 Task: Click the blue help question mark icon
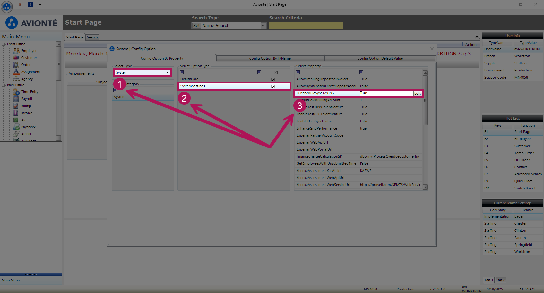tap(30, 4)
